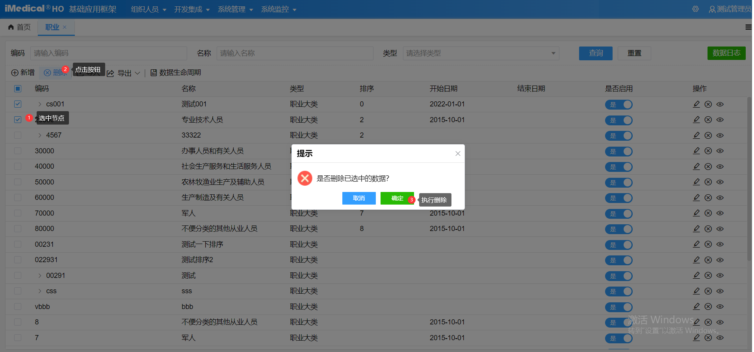The image size is (754, 352).
Task: Click the delete icon in row 30000
Action: (x=708, y=151)
